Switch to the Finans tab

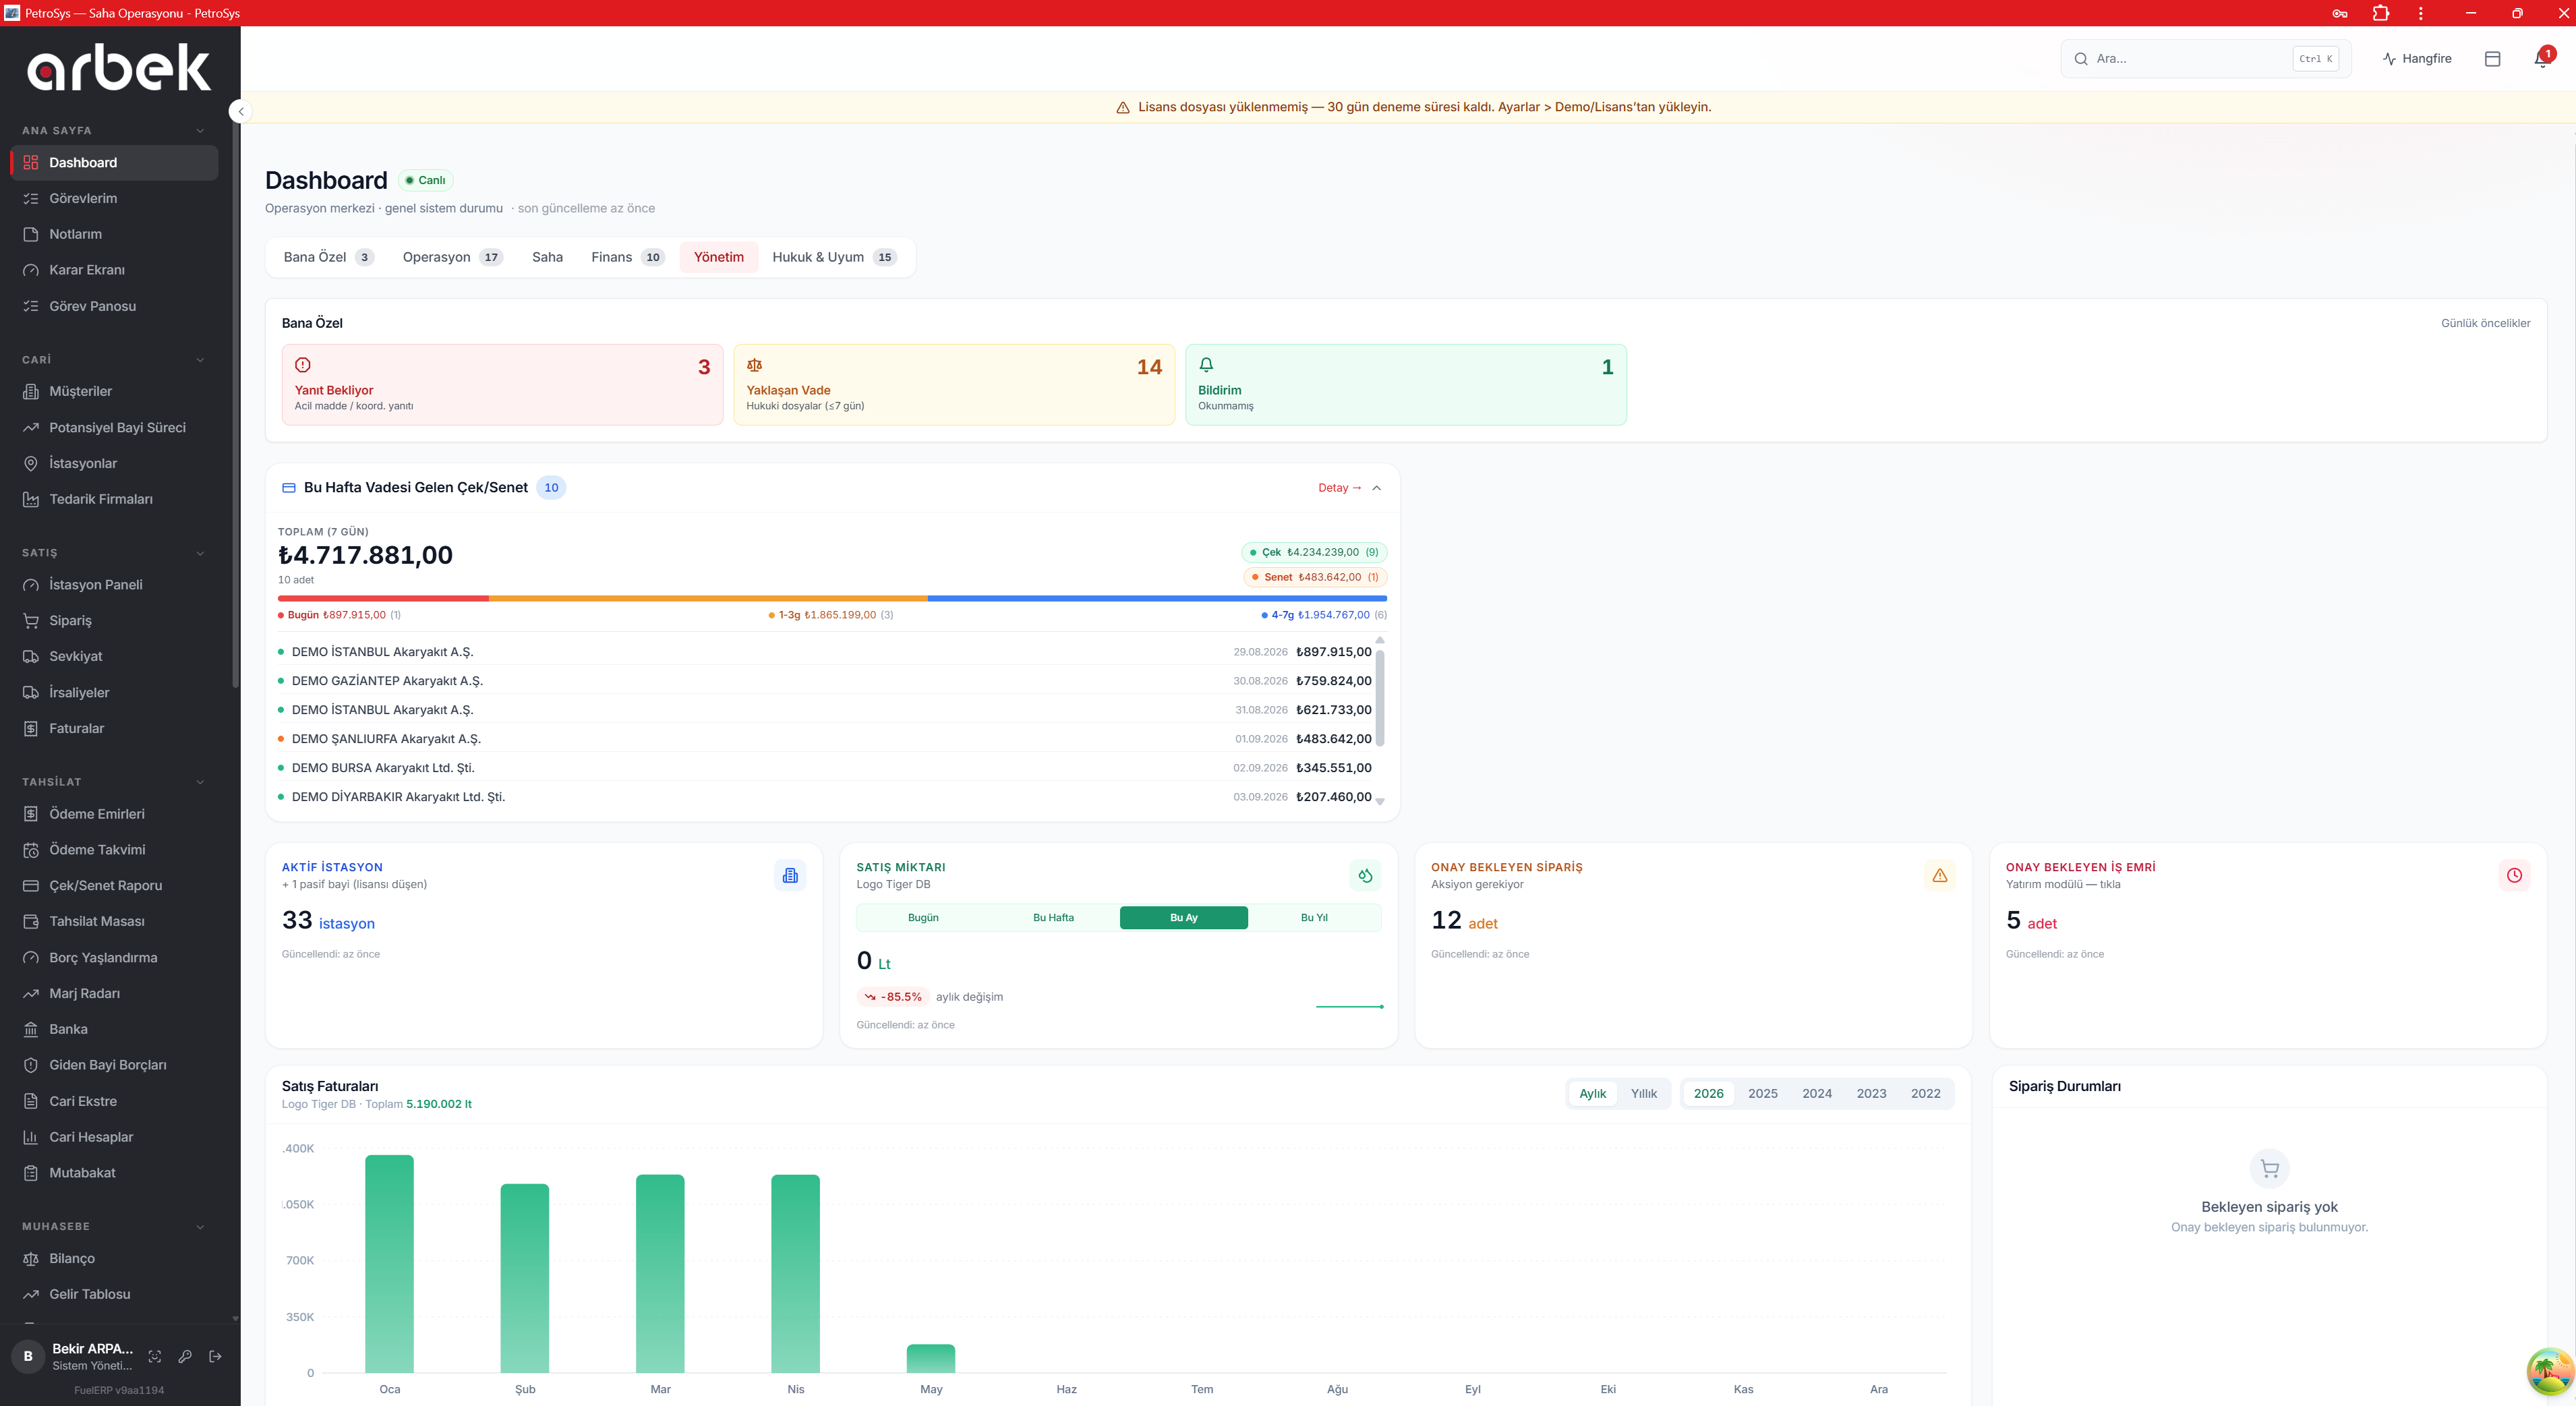627,257
